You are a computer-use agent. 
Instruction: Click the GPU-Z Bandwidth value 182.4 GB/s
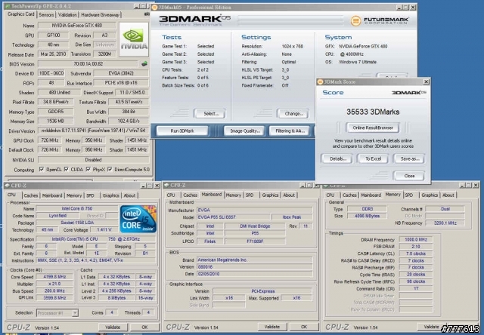click(x=129, y=121)
